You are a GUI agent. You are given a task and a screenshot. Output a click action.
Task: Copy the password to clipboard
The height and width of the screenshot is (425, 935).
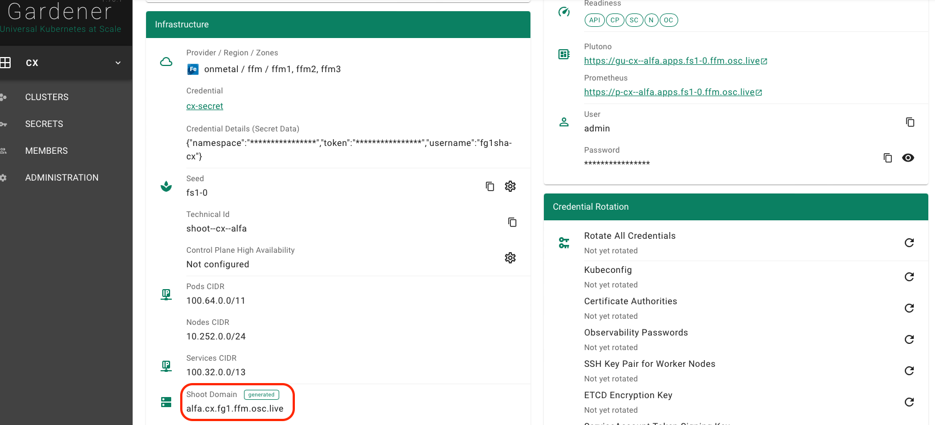(x=887, y=158)
